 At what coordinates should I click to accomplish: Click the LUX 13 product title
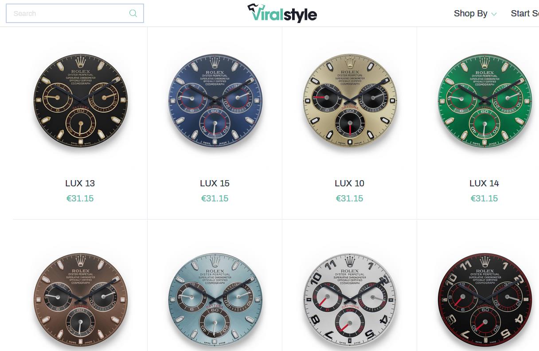tap(80, 183)
